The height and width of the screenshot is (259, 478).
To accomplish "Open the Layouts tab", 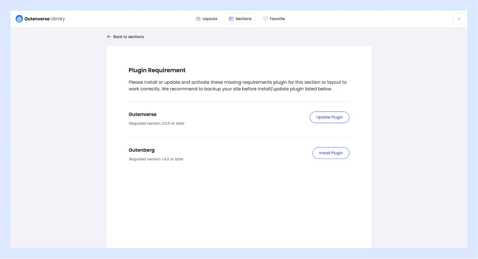I will pos(207,19).
